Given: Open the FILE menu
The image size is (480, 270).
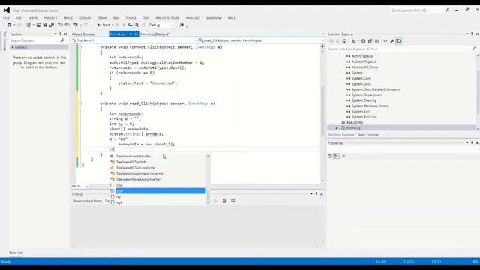Looking at the screenshot, I should [6, 18].
